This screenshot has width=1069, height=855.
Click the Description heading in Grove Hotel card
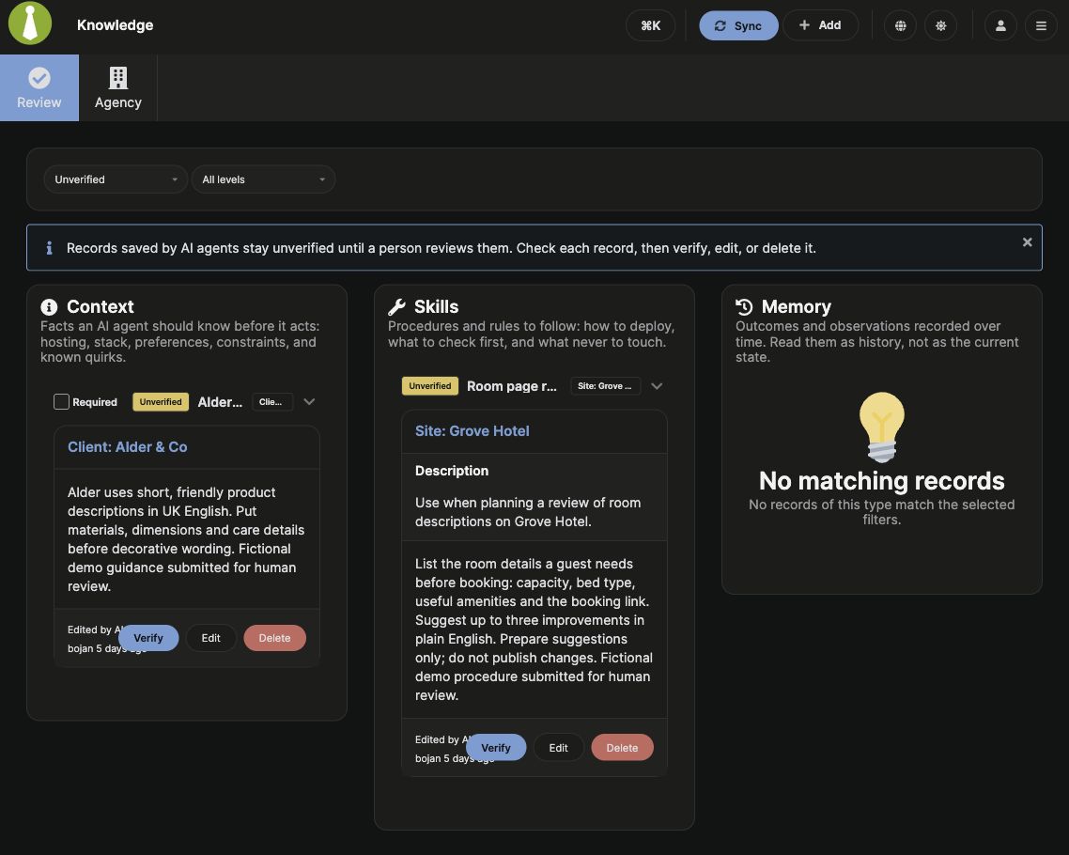tap(451, 471)
